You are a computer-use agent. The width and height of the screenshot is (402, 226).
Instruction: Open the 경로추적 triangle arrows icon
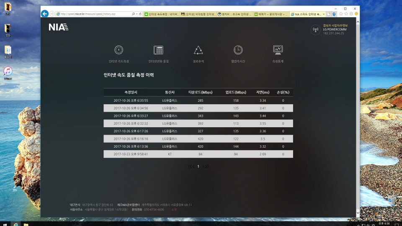coord(198,50)
